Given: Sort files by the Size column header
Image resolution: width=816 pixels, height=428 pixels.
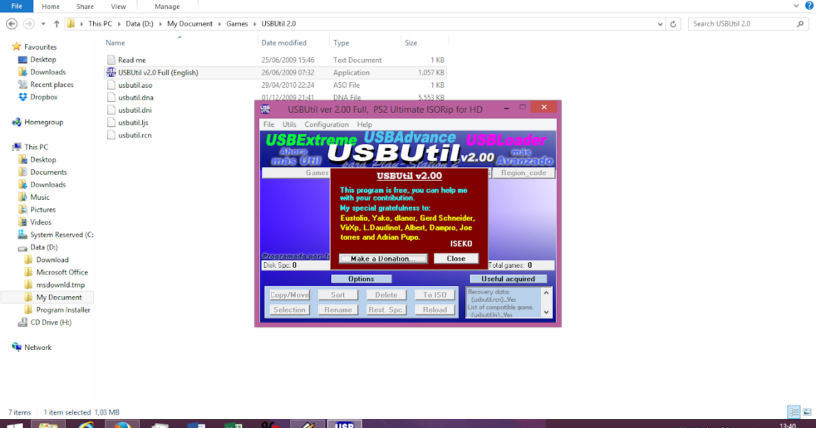Looking at the screenshot, I should pyautogui.click(x=411, y=43).
